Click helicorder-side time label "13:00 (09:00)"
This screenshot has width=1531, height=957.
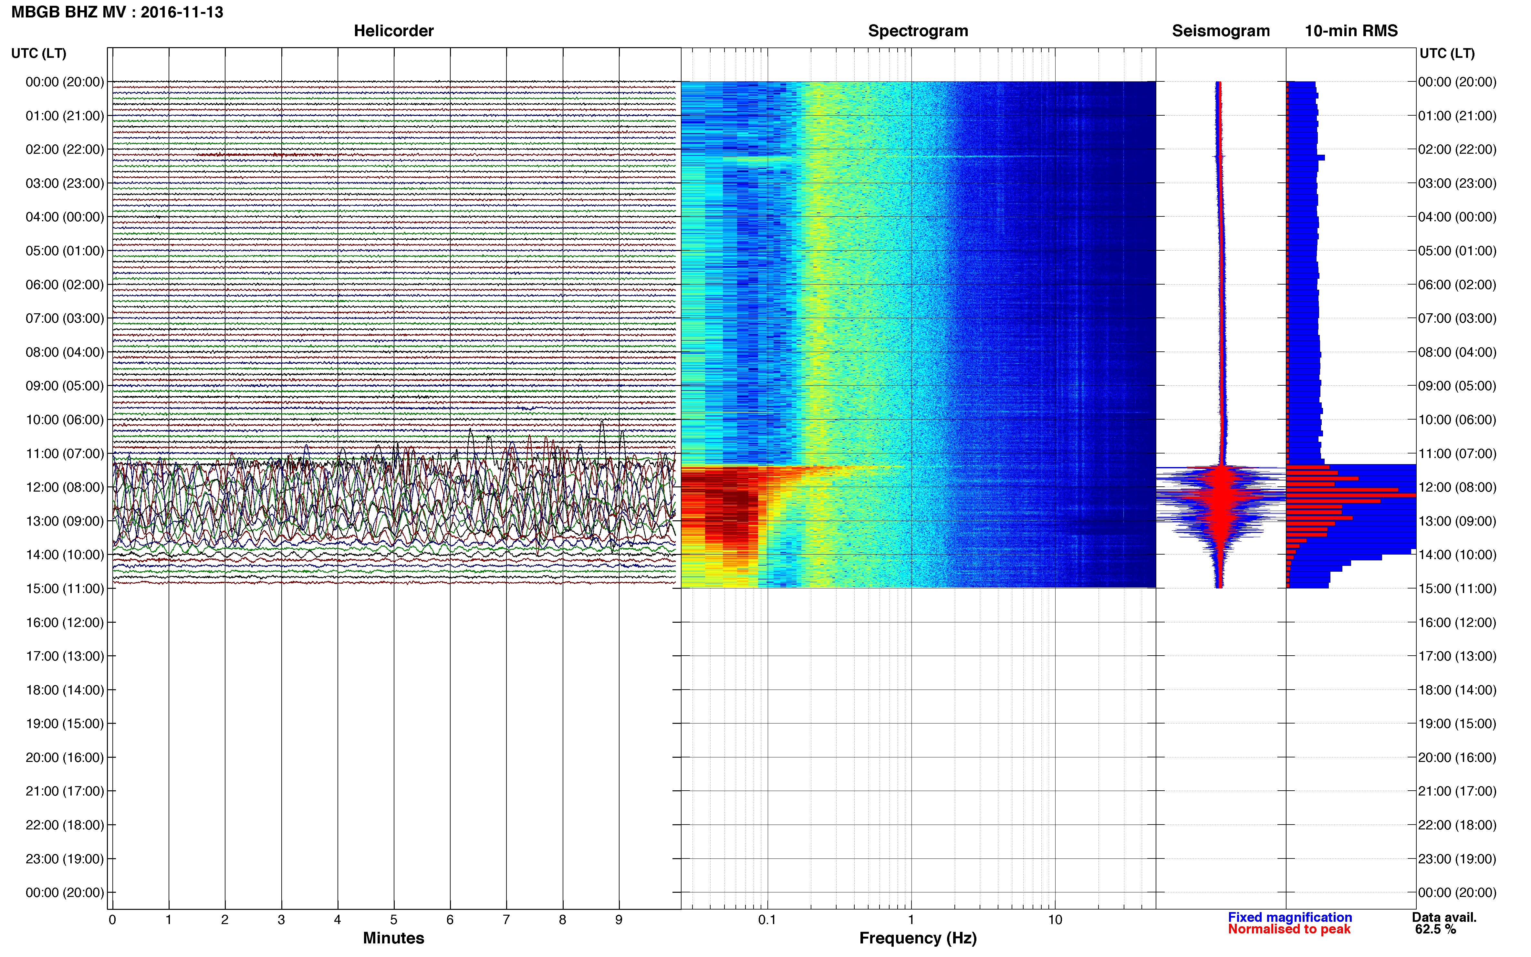click(x=65, y=521)
